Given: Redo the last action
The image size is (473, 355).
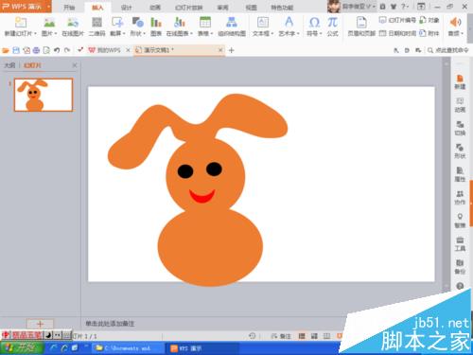Looking at the screenshot, I should (x=67, y=50).
